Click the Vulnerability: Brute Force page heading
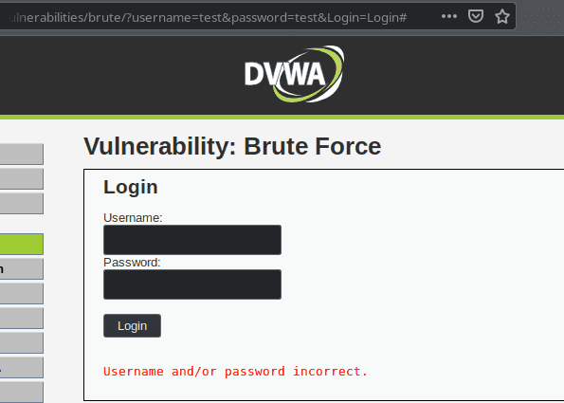This screenshot has width=564, height=403. (232, 146)
